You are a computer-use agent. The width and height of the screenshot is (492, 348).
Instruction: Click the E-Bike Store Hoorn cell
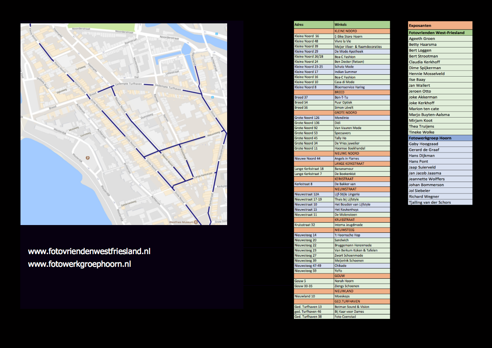[x=362, y=36]
